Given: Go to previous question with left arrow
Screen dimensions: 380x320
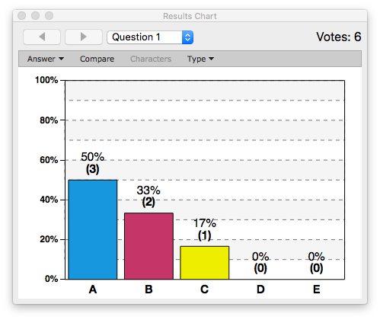Looking at the screenshot, I should (x=42, y=37).
